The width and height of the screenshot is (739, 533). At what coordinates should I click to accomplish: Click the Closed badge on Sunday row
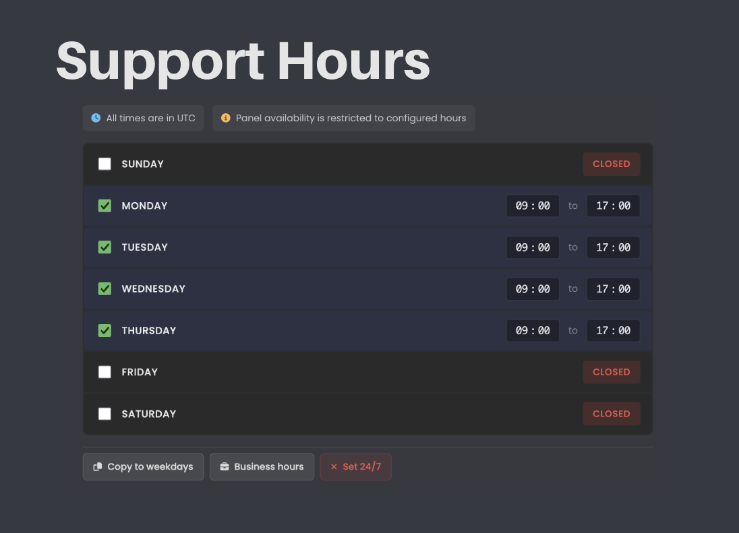(x=612, y=164)
